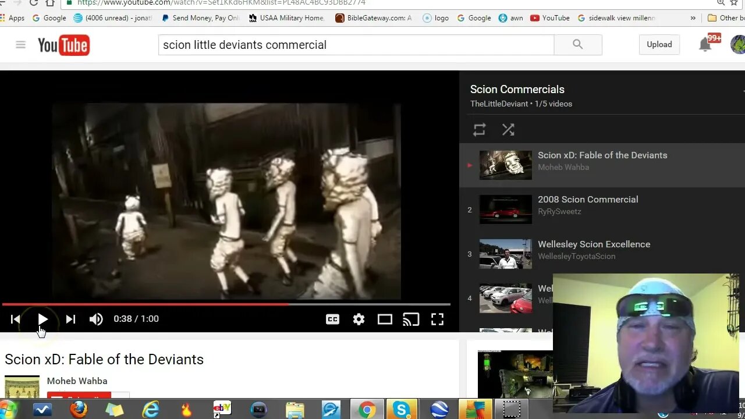Image resolution: width=745 pixels, height=419 pixels.
Task: Launch Firefox from the taskbar
Action: 78,410
